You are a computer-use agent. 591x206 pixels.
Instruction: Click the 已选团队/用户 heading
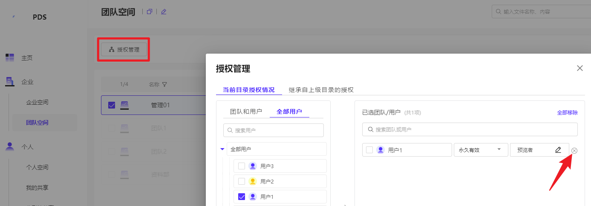tap(381, 112)
